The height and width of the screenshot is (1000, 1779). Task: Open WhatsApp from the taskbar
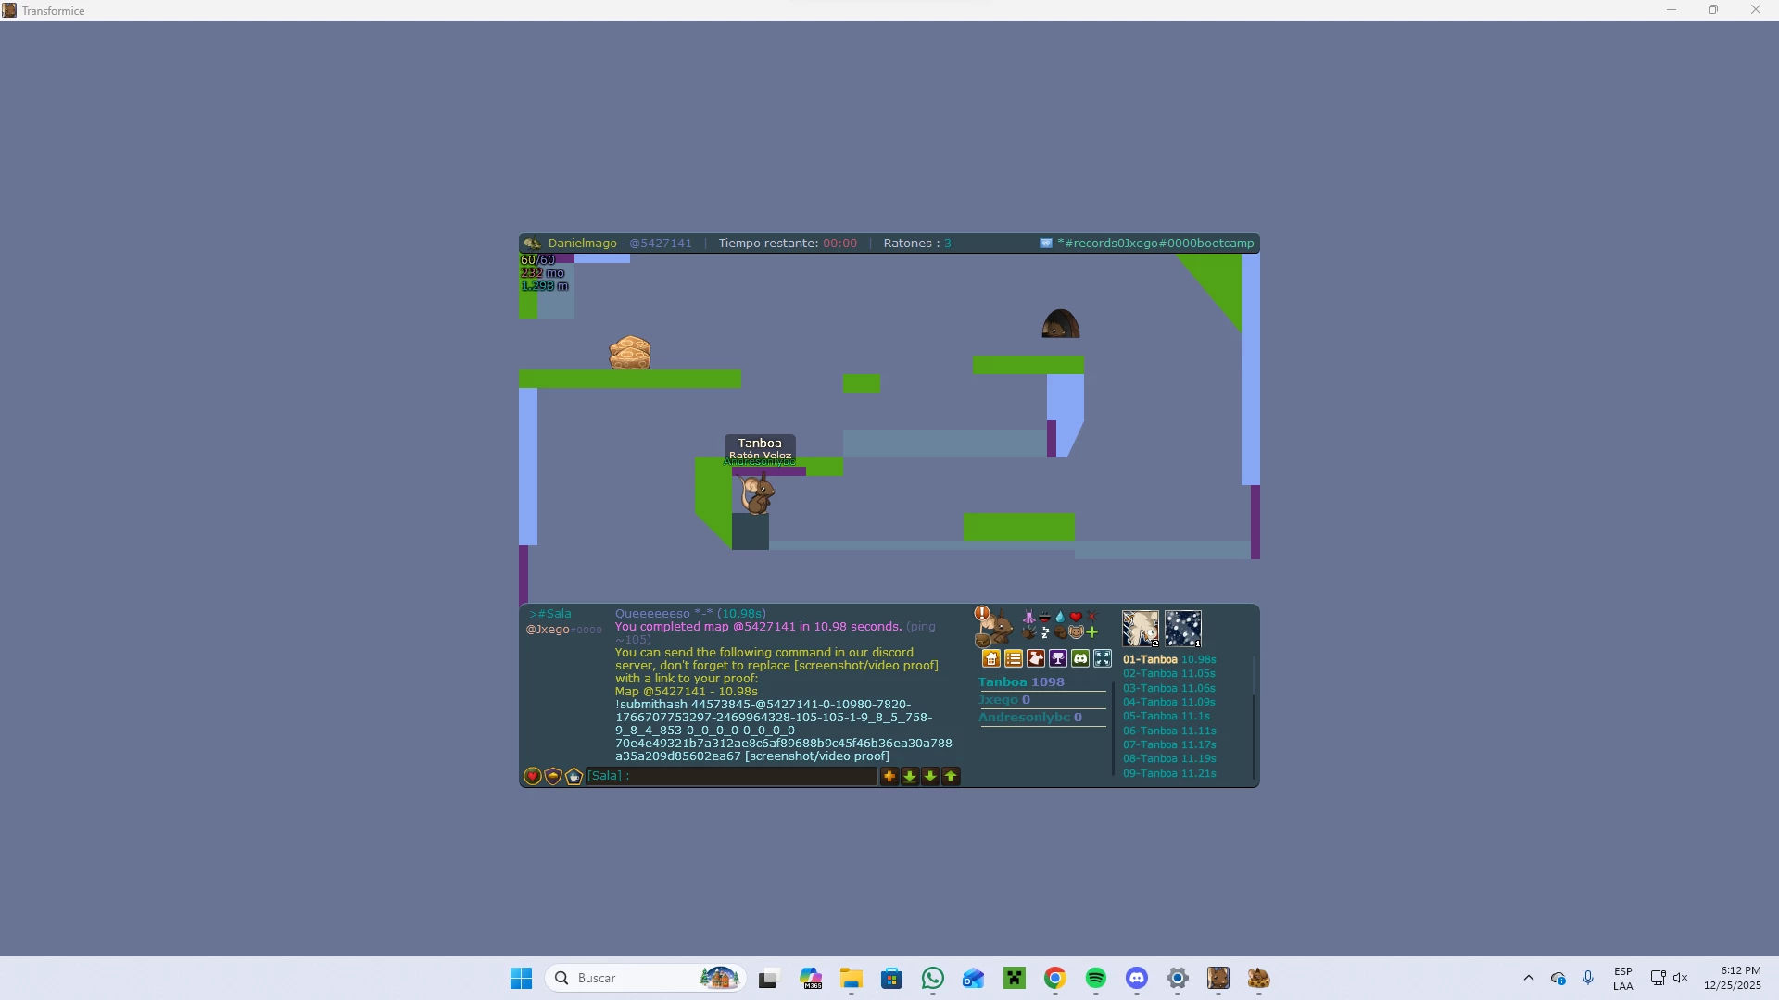pyautogui.click(x=933, y=979)
